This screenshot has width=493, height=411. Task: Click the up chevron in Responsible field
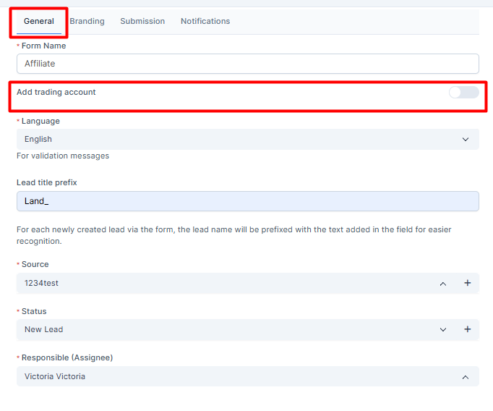click(465, 377)
